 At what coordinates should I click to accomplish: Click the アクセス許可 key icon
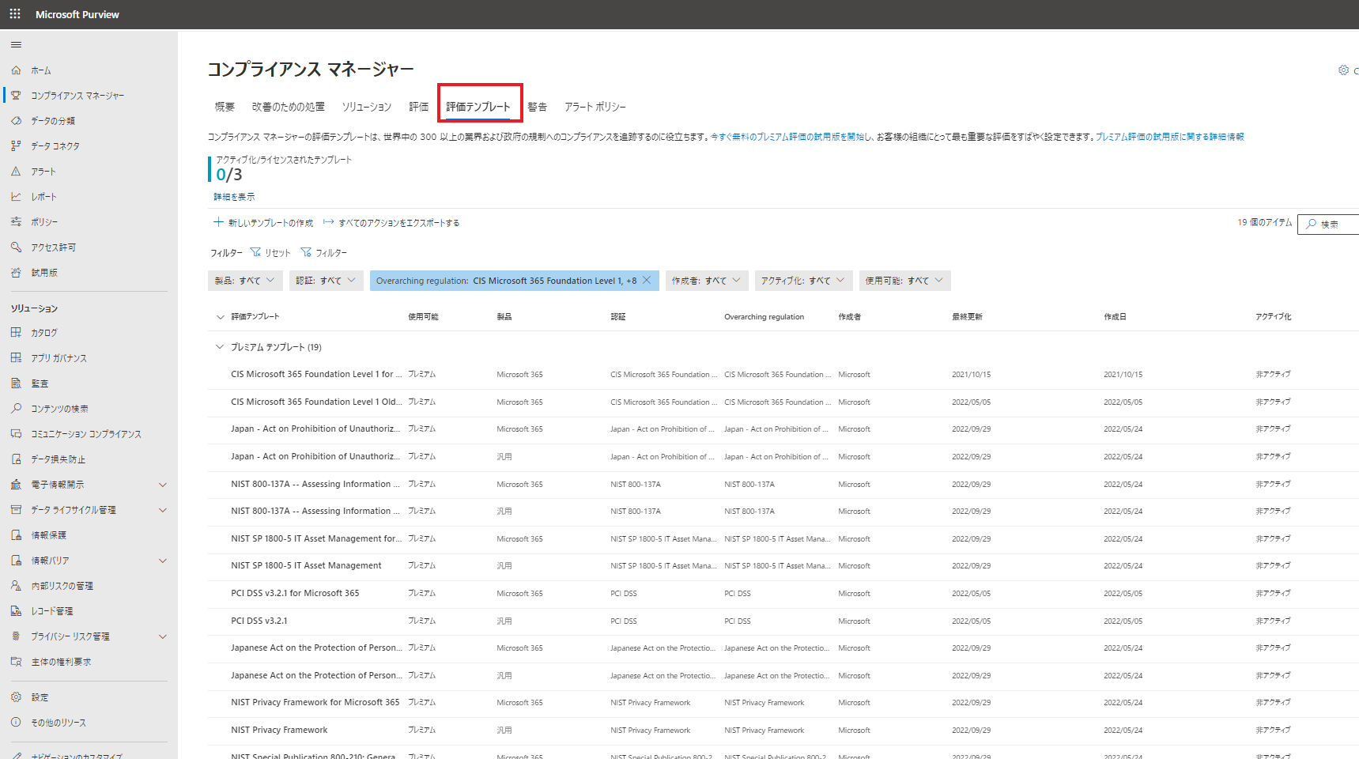pyautogui.click(x=16, y=247)
